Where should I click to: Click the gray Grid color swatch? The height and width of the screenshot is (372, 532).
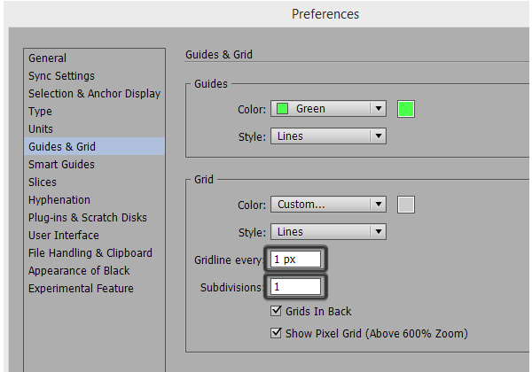[x=406, y=205]
